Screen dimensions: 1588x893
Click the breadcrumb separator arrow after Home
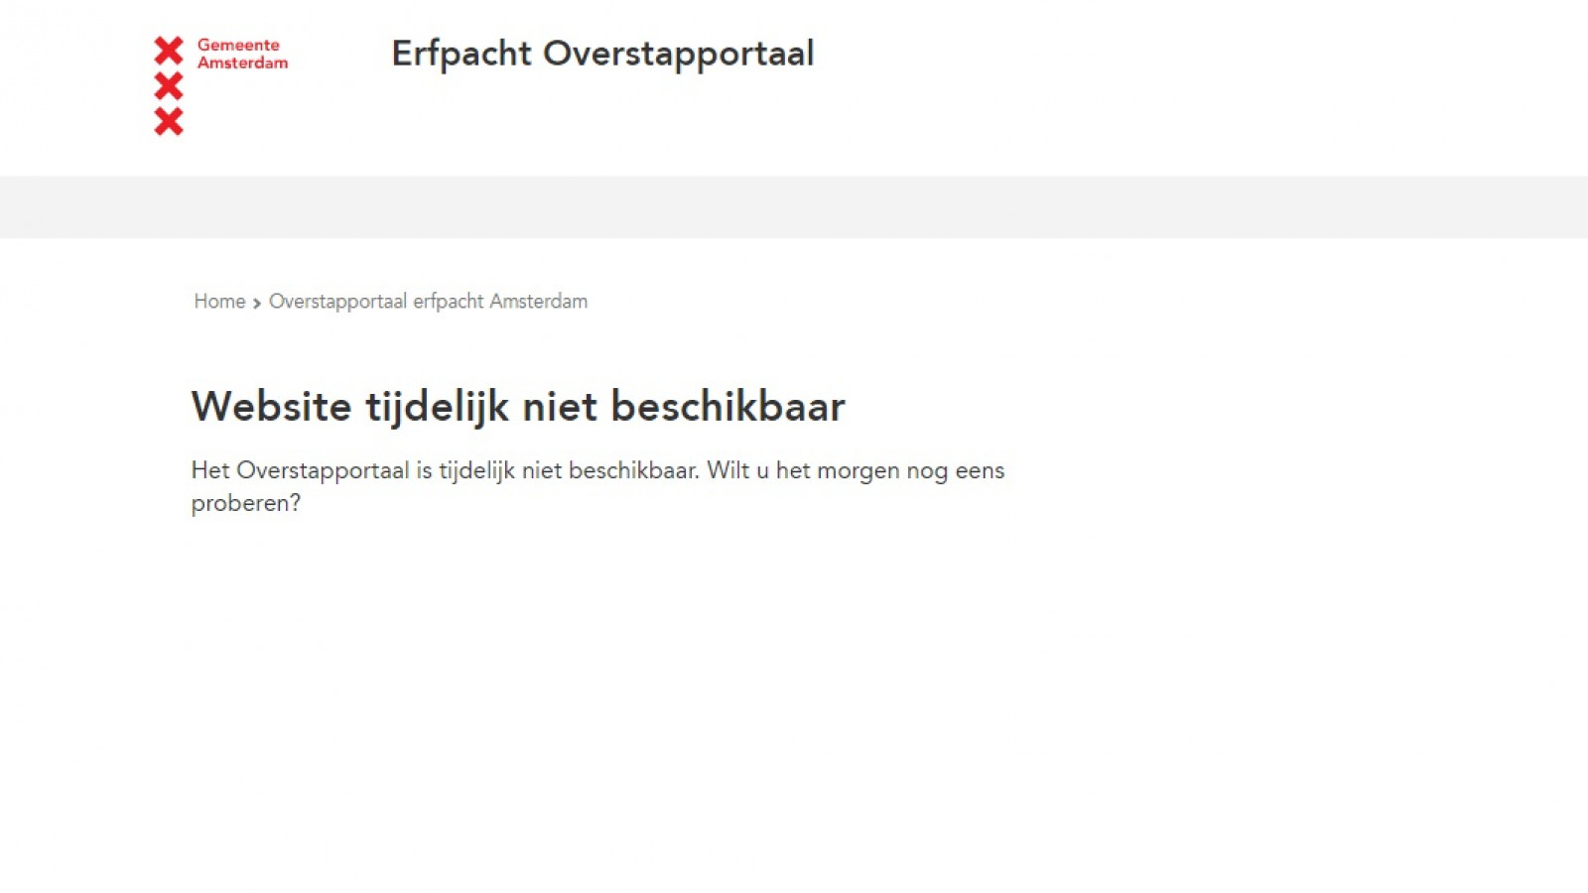[257, 302]
